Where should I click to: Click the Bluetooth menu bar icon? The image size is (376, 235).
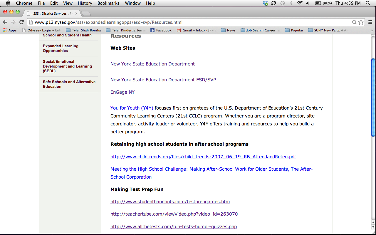point(291,3)
